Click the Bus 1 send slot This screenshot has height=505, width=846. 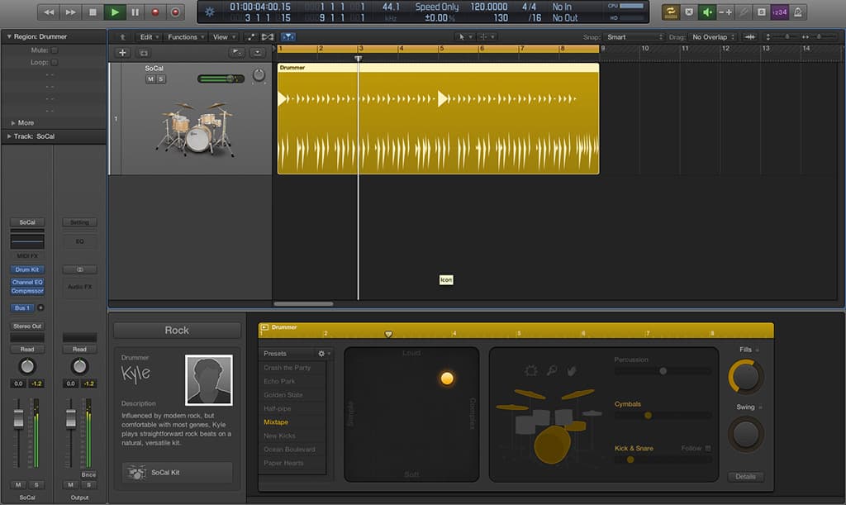pyautogui.click(x=22, y=308)
